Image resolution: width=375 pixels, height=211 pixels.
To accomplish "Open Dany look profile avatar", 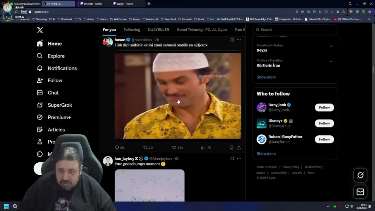I will [262, 108].
